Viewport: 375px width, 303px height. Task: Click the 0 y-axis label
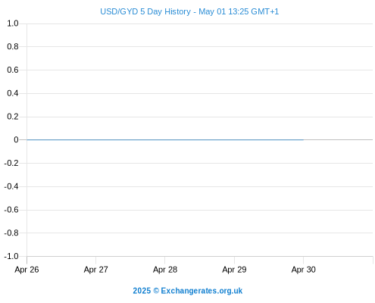[16, 139]
